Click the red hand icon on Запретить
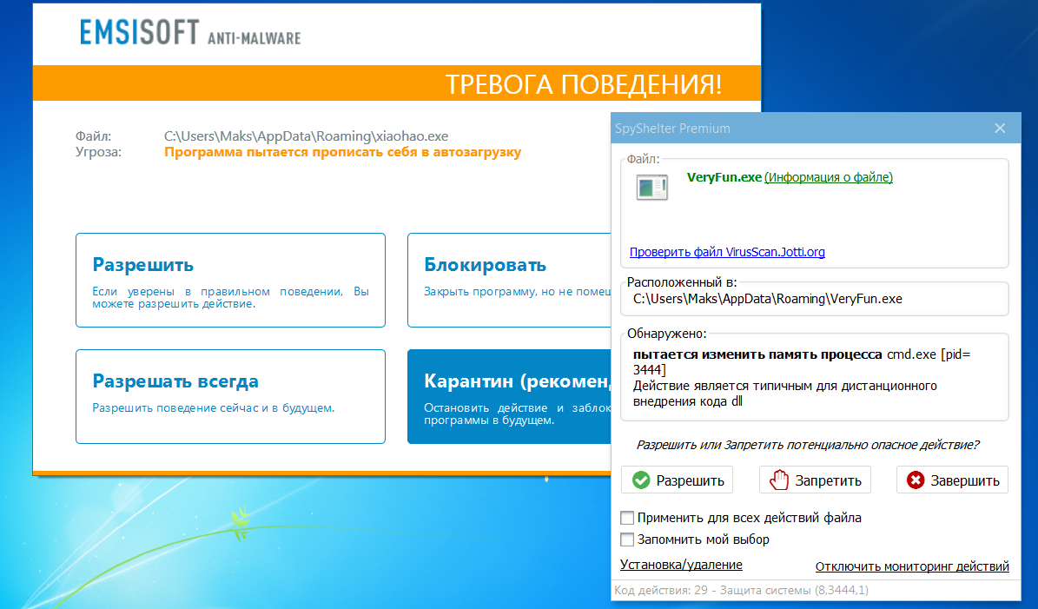This screenshot has height=609, width=1038. click(x=779, y=480)
